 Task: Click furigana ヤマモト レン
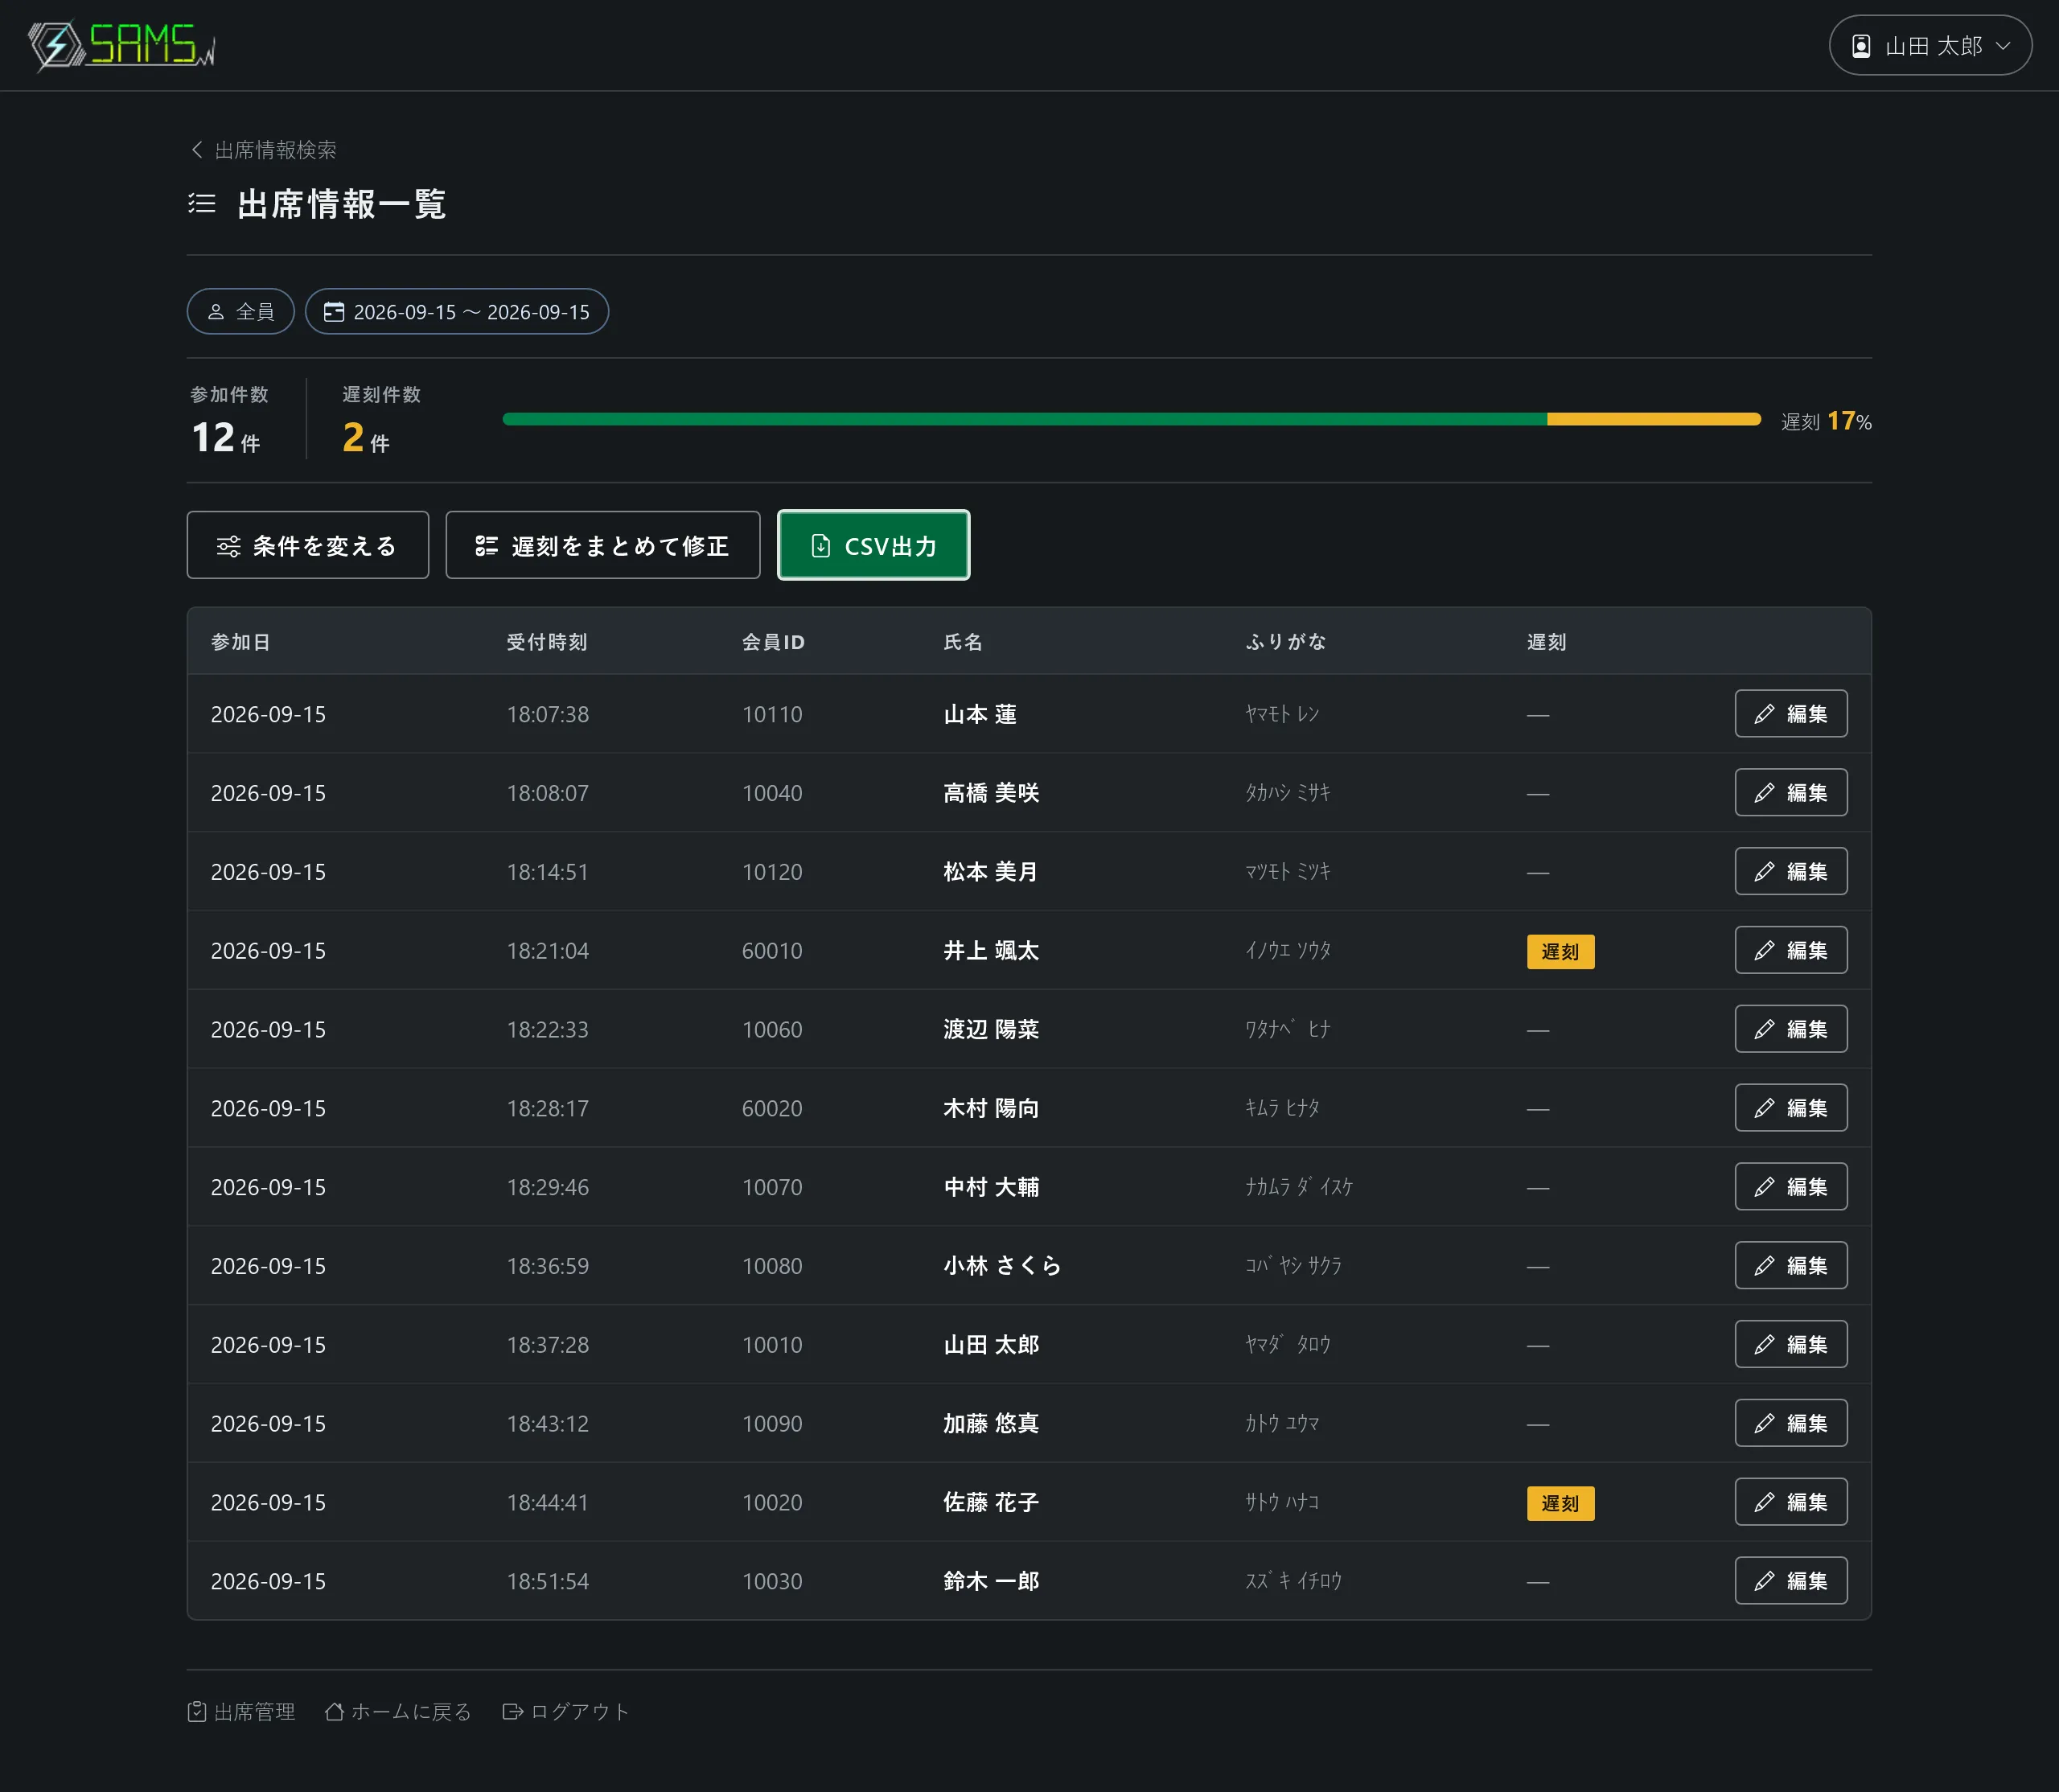pos(1282,714)
